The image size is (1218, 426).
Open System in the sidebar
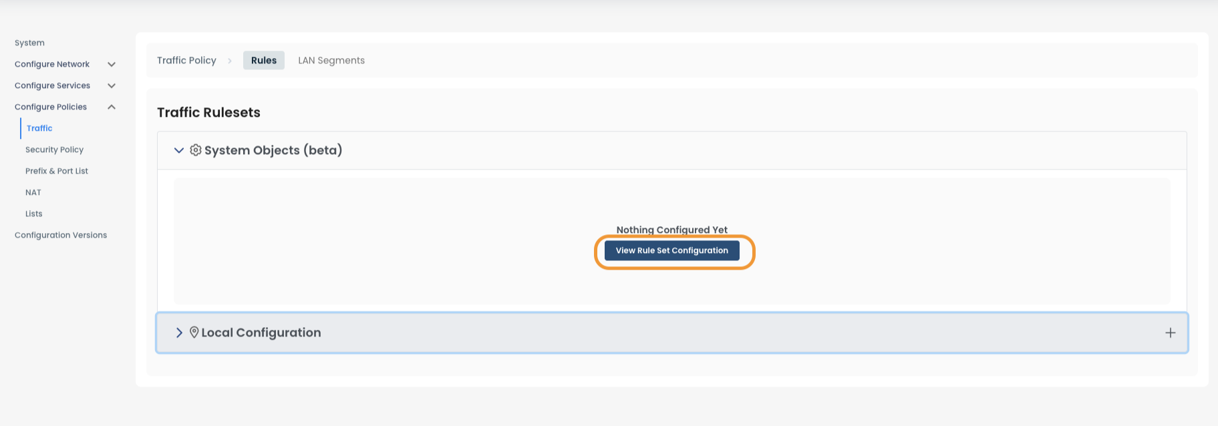[29, 43]
